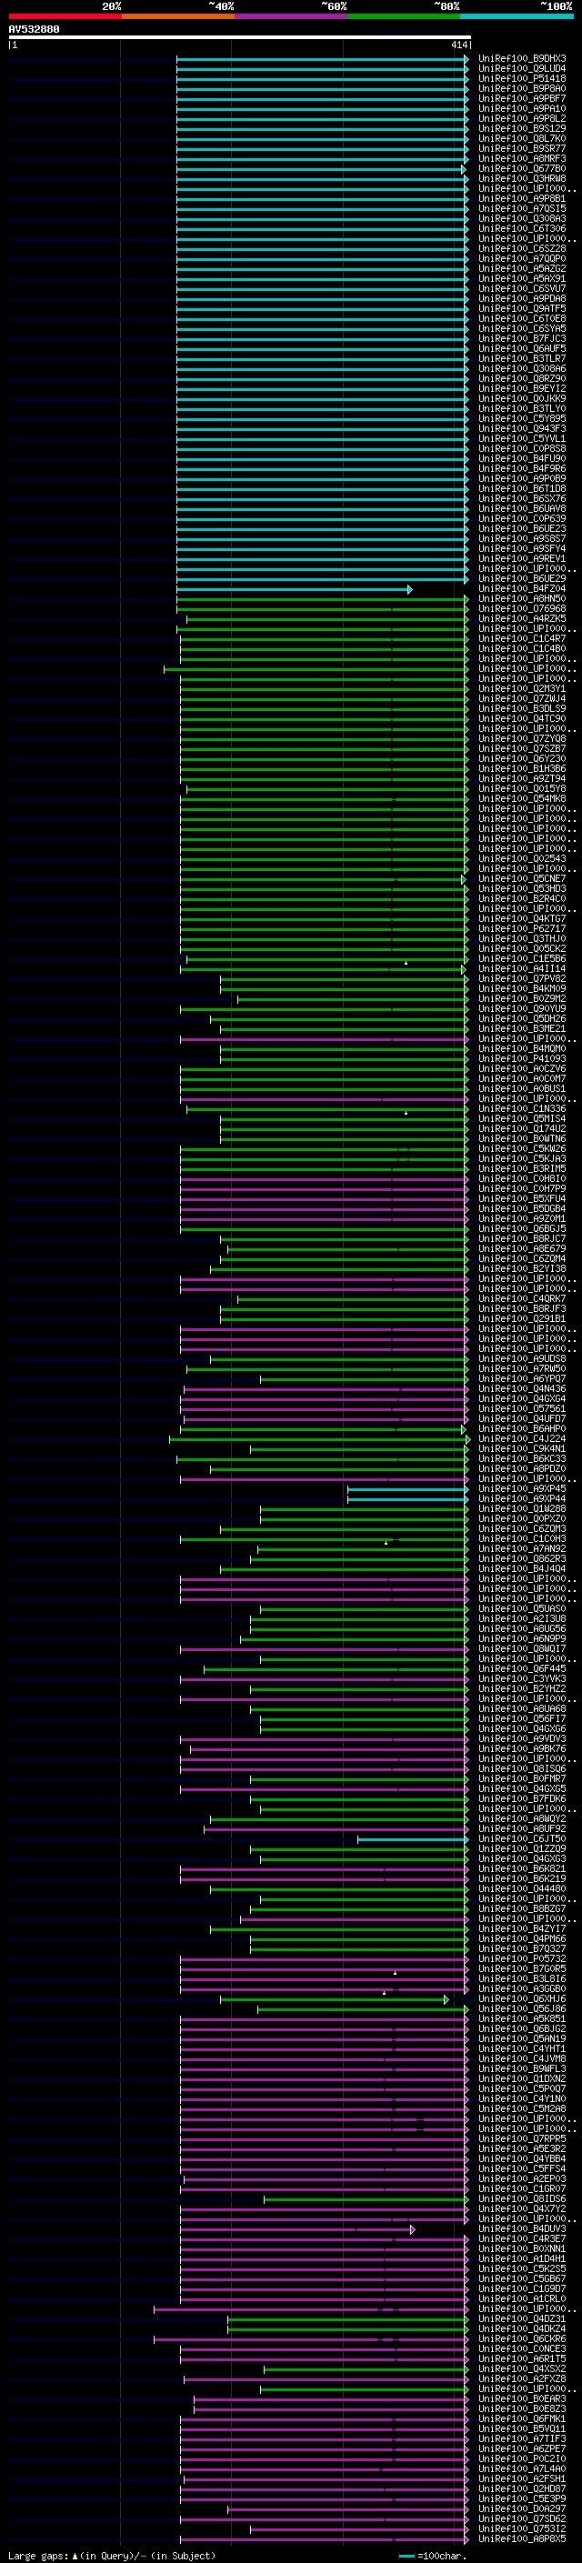The image size is (582, 2563).
Task: Click UniRef100_B0EAR3 label
Action: click(x=522, y=2398)
